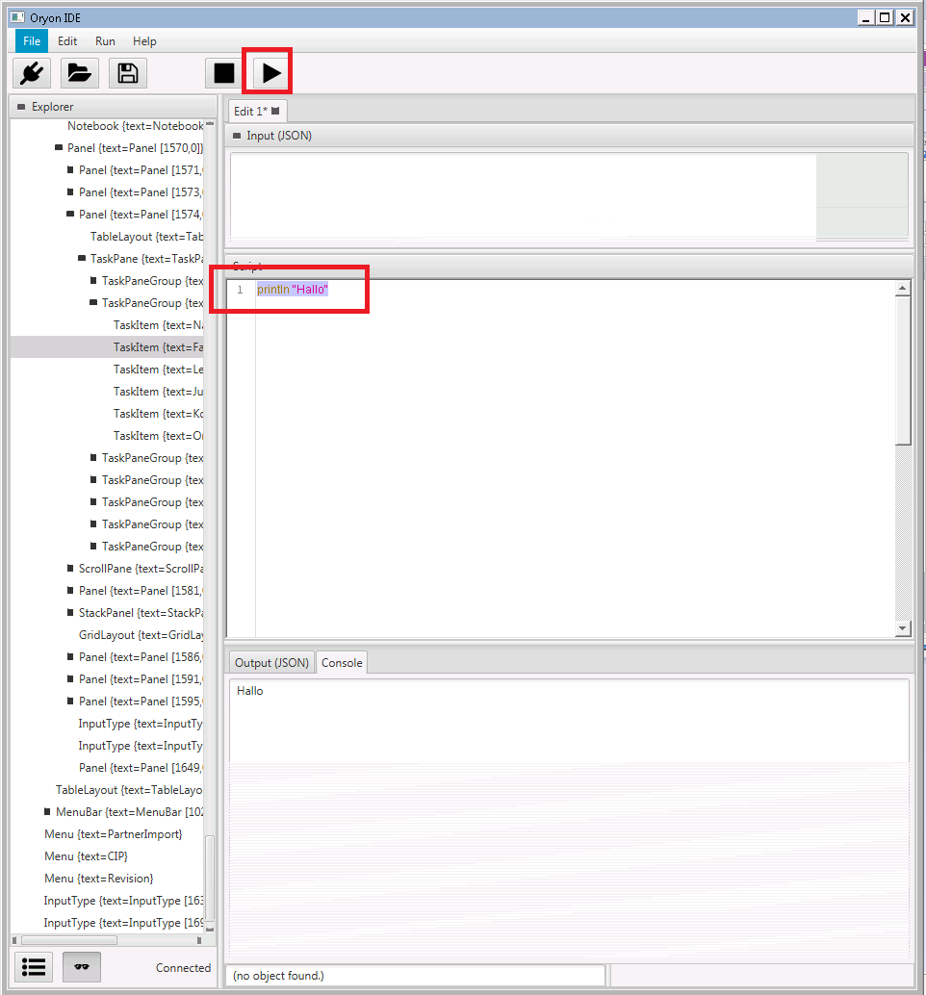Stop script execution with the square button
The height and width of the screenshot is (995, 926).
[x=224, y=73]
